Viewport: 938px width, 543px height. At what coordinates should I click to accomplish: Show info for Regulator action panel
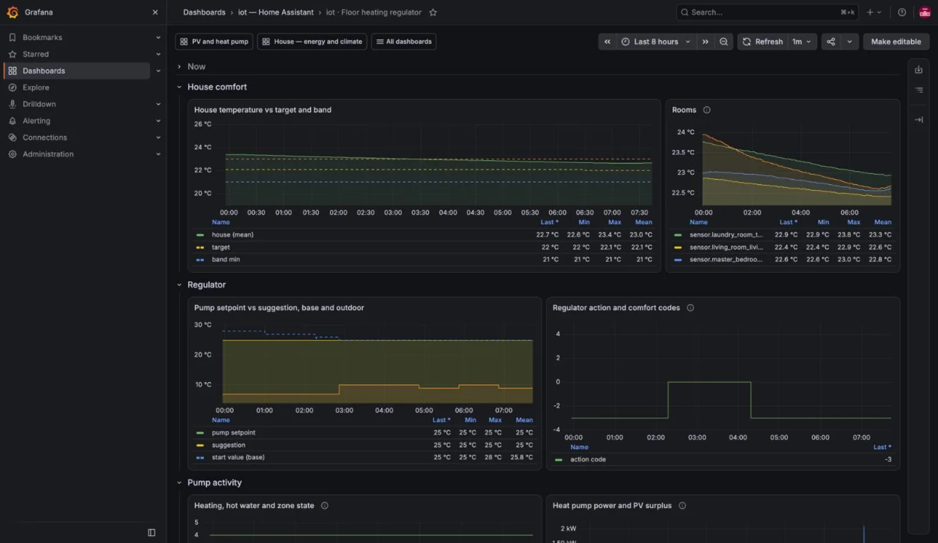691,308
